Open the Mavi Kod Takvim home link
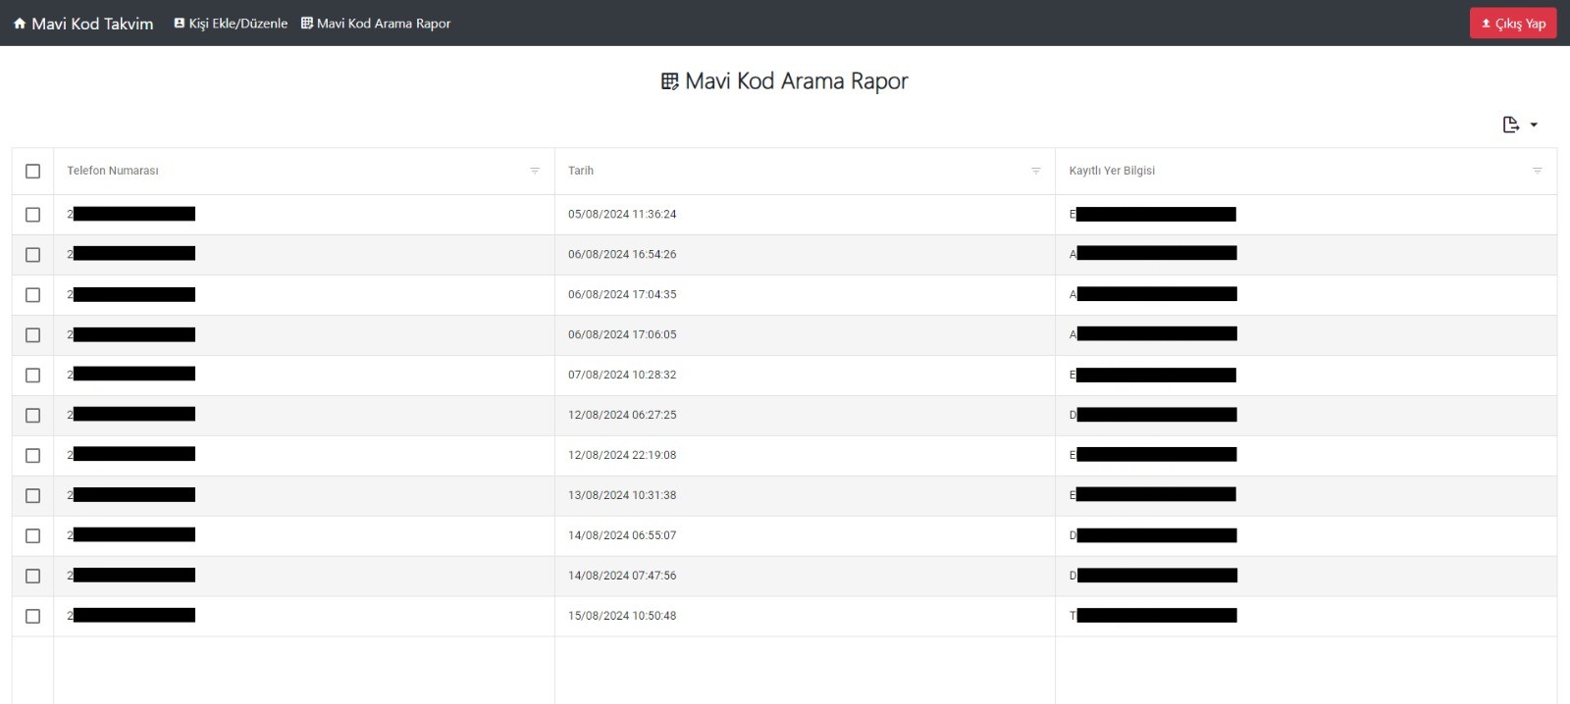Screen dimensions: 1570x704 tap(92, 24)
